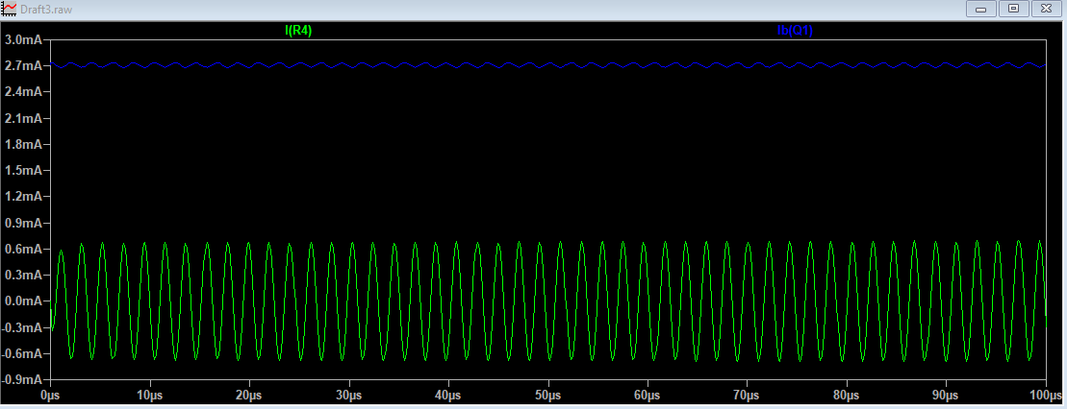1067x409 pixels.
Task: Click the waveform icon in title bar
Action: click(10, 9)
